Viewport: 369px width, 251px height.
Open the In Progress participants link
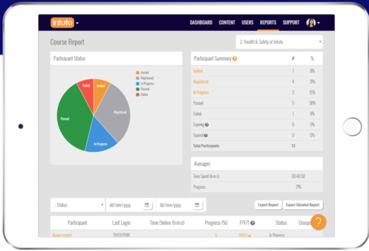click(x=201, y=93)
